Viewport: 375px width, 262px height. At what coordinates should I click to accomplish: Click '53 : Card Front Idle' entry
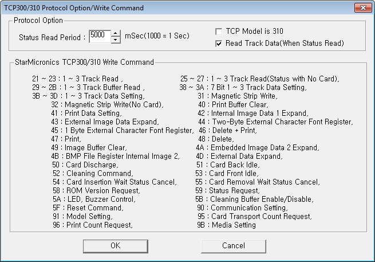tap(227, 174)
